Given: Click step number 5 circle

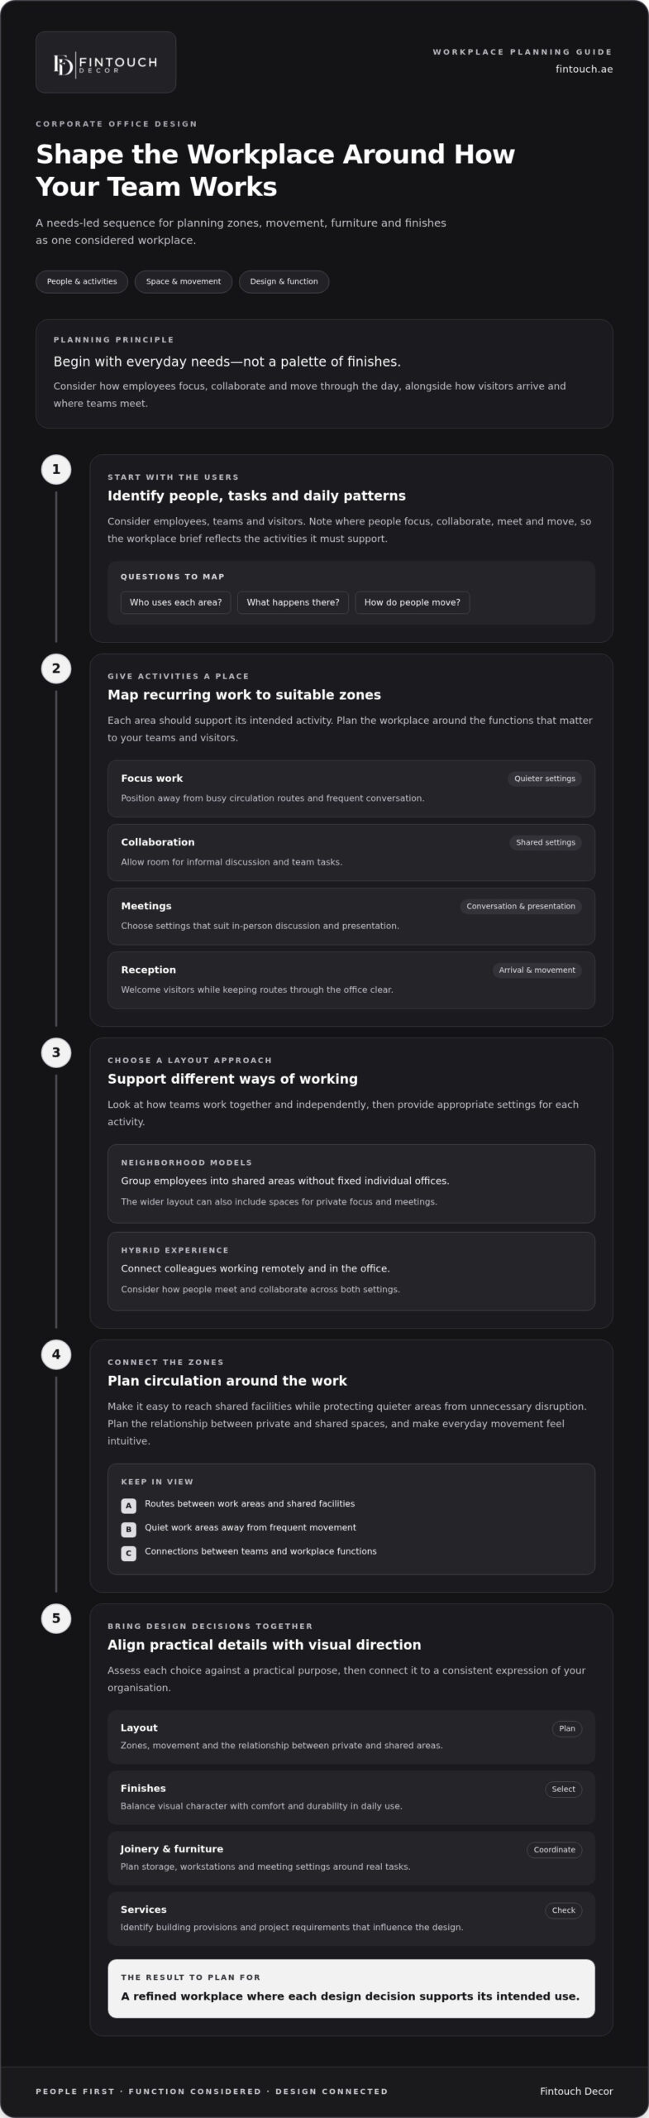Looking at the screenshot, I should click(x=56, y=1618).
